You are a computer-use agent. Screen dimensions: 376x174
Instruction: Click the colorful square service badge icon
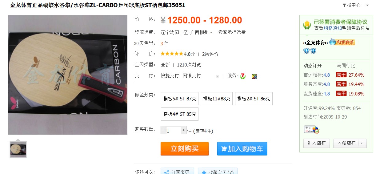coord(254,76)
